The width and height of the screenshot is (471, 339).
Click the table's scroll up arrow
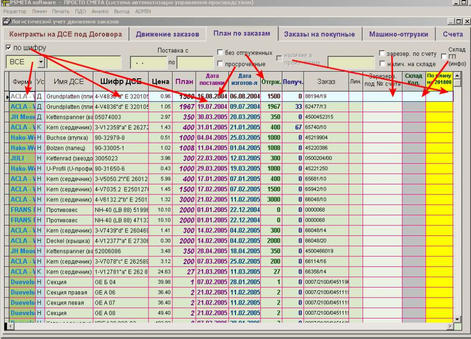pyautogui.click(x=457, y=76)
